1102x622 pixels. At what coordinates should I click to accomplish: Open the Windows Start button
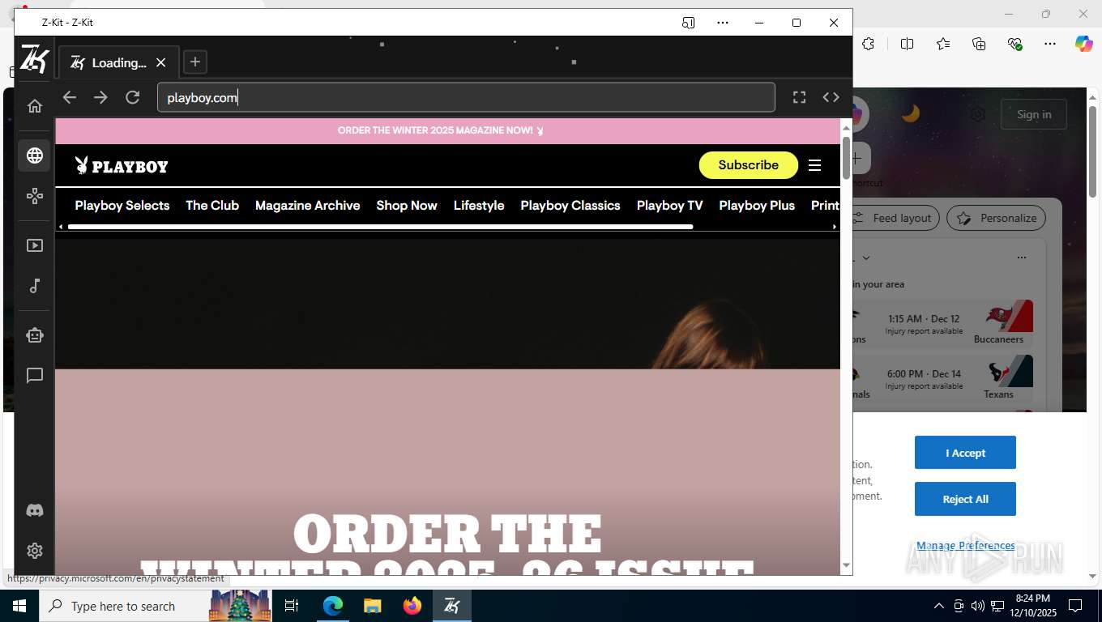(19, 606)
